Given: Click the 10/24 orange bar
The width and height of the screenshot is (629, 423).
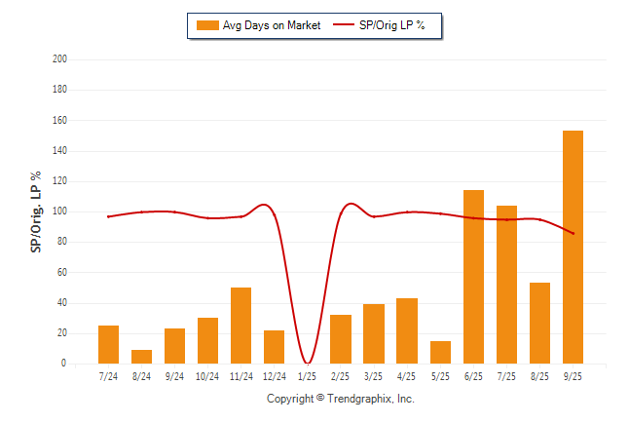Looking at the screenshot, I should [207, 340].
